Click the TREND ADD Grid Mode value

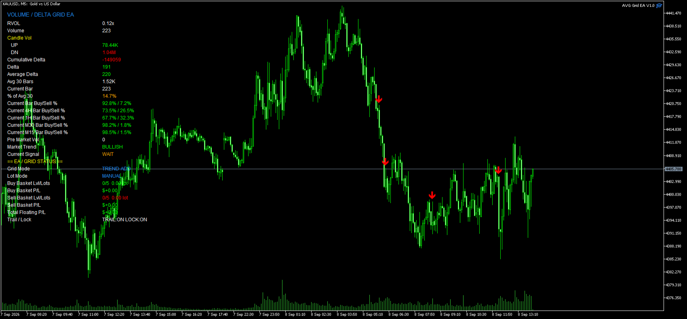coord(116,169)
